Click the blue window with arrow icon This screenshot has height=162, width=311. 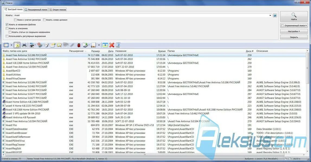point(105,45)
